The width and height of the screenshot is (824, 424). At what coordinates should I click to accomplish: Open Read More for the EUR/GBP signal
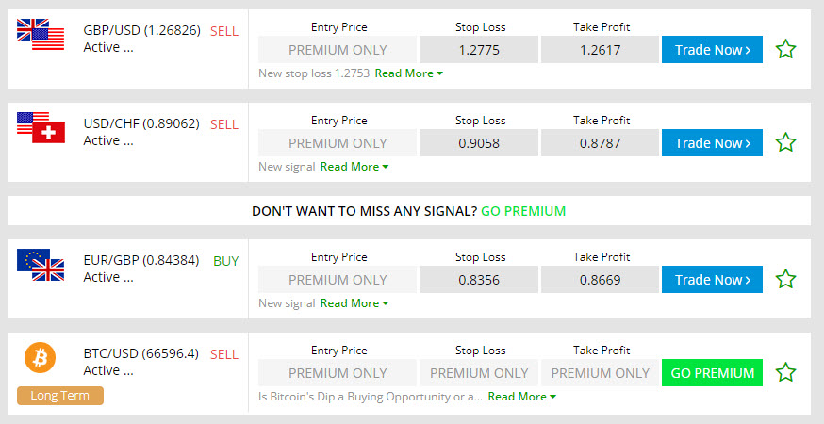pyautogui.click(x=354, y=303)
